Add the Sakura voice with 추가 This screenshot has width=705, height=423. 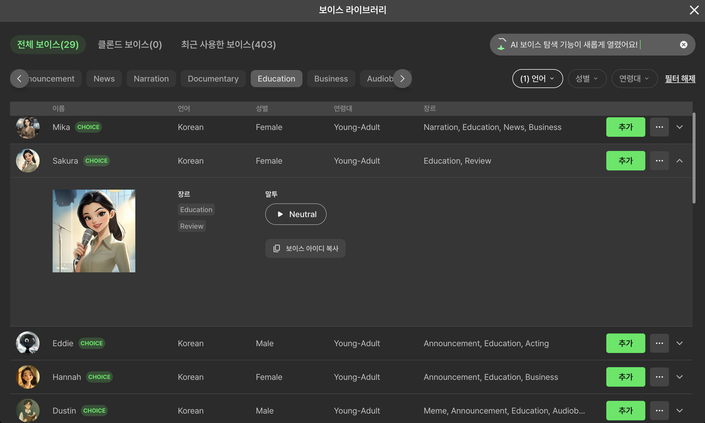[626, 161]
